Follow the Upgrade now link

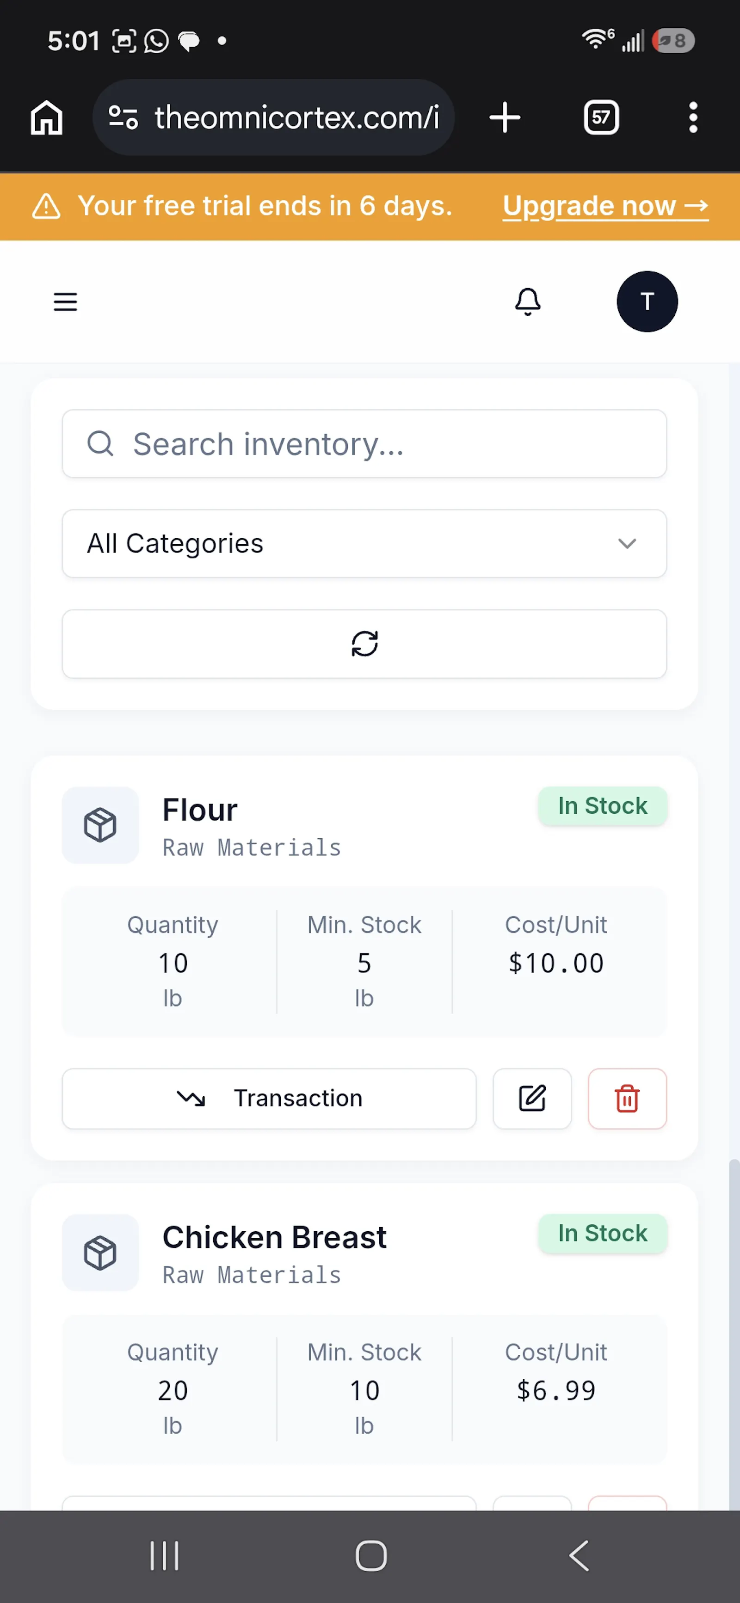[605, 206]
